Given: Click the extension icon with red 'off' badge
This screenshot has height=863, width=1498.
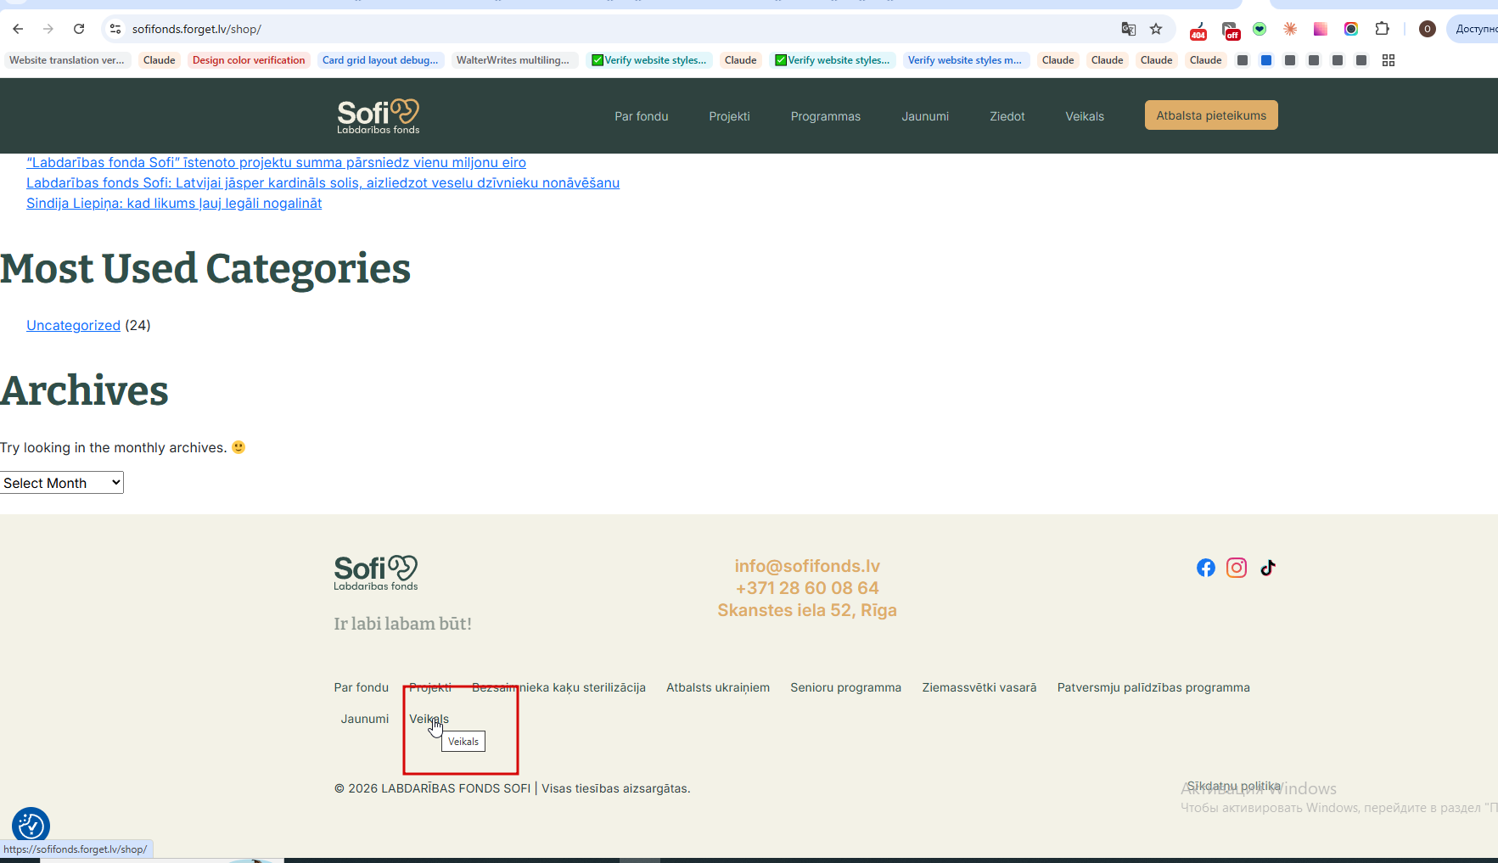Looking at the screenshot, I should coord(1231,30).
